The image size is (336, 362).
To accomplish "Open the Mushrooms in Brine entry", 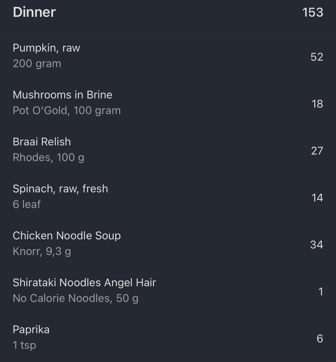I will click(x=62, y=95).
